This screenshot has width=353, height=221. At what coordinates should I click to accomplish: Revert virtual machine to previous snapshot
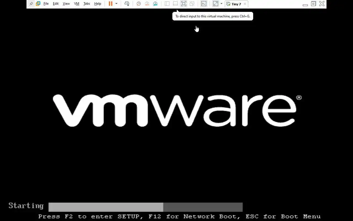[147, 4]
